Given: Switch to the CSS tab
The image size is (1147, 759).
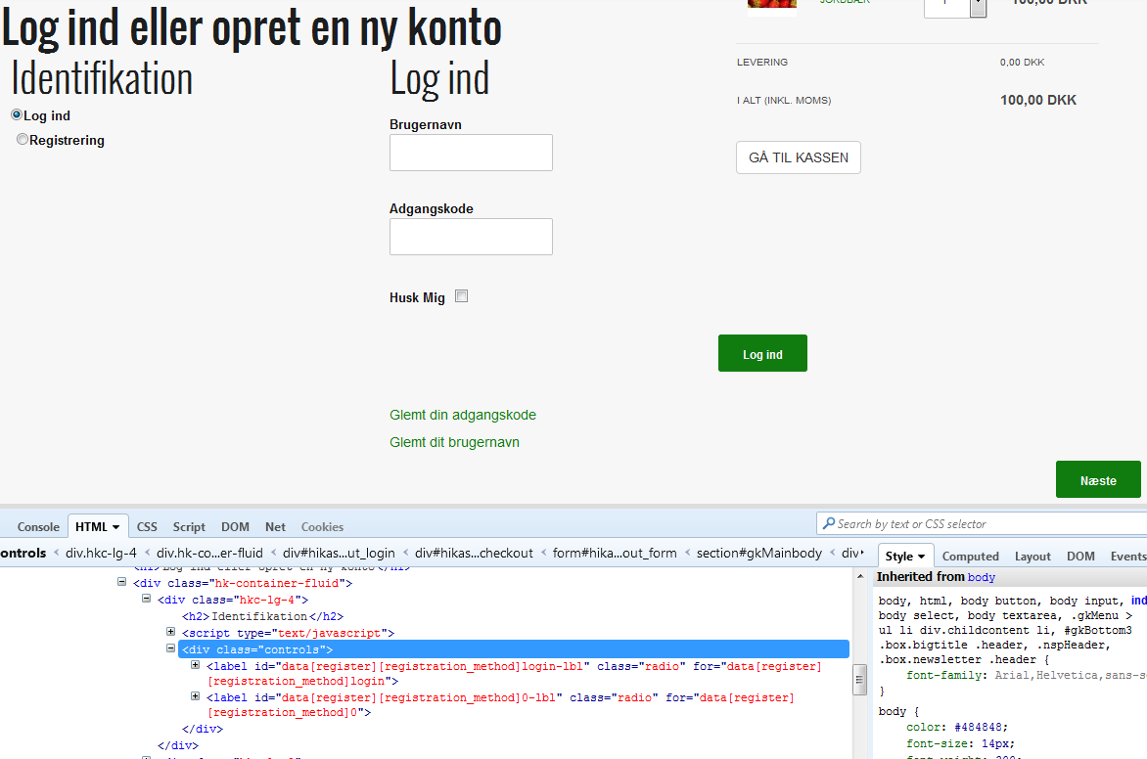Looking at the screenshot, I should [x=147, y=526].
